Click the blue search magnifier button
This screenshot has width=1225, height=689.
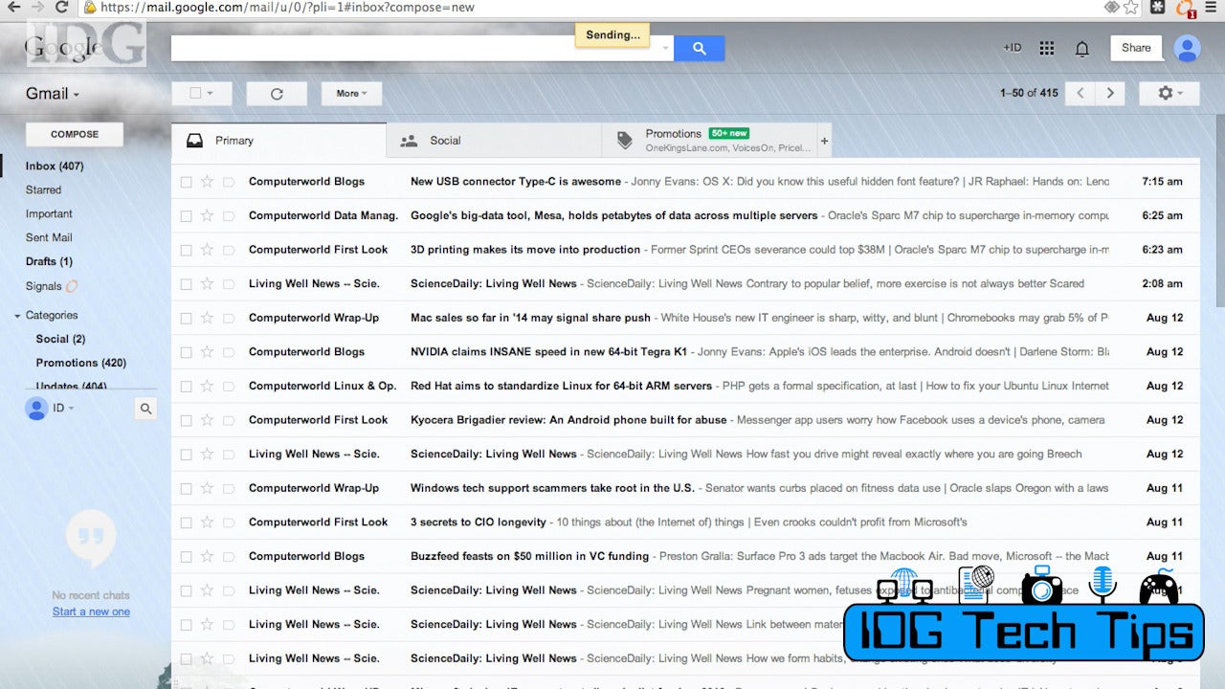click(699, 48)
